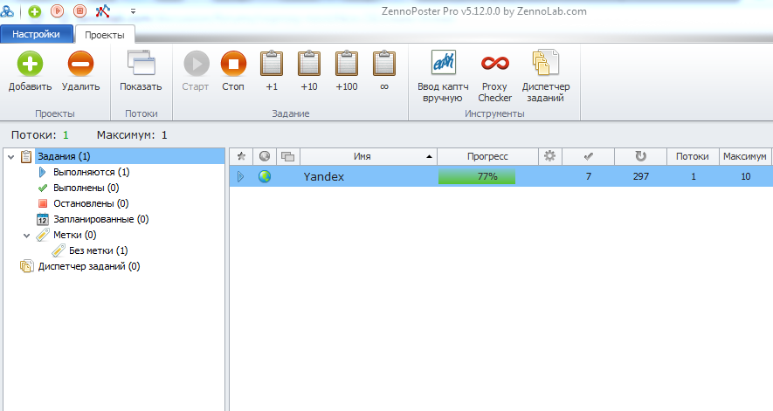773x411 pixels.
Task: Click quick-access green add icon in title bar
Action: [35, 11]
